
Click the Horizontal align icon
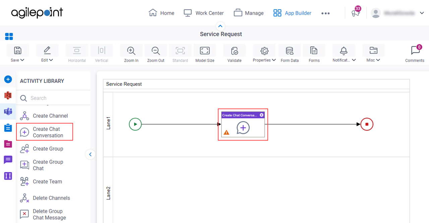click(x=77, y=51)
